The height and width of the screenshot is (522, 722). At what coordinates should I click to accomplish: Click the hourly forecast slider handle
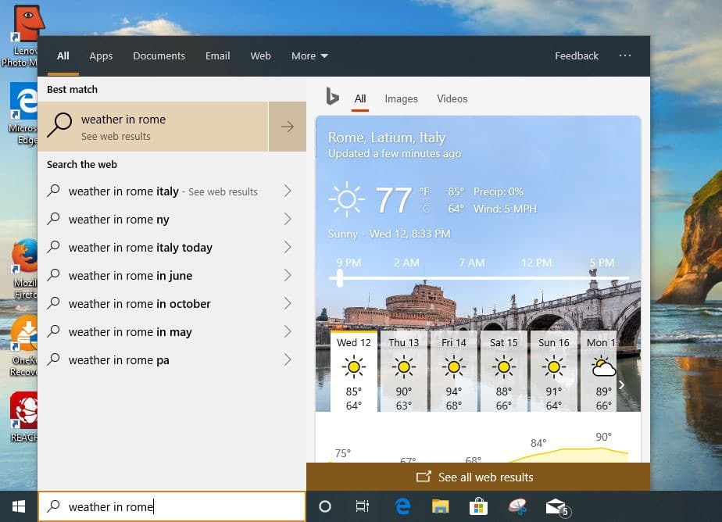(340, 278)
